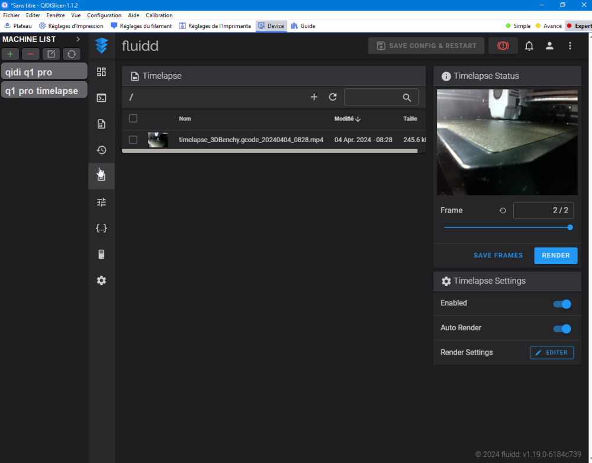This screenshot has height=463, width=592.
Task: Open the fluidd Dashboard sidebar icon
Action: point(101,72)
